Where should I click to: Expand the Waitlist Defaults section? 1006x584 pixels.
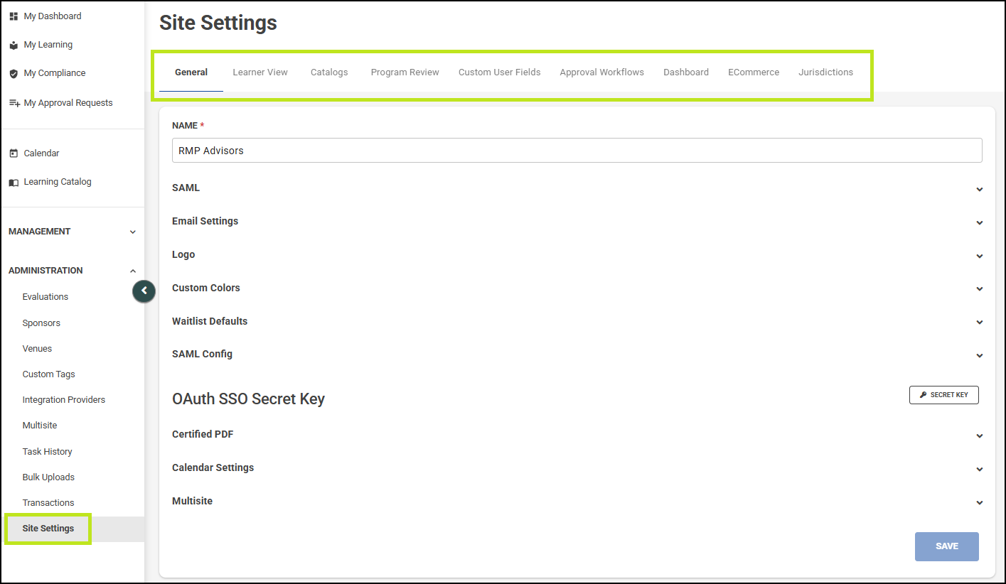576,322
